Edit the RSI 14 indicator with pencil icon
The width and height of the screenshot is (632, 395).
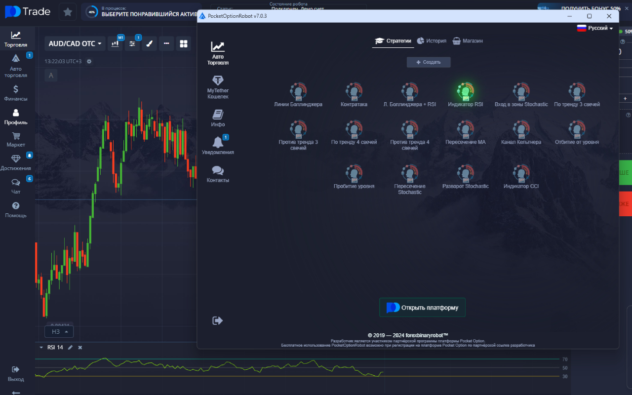coord(70,348)
